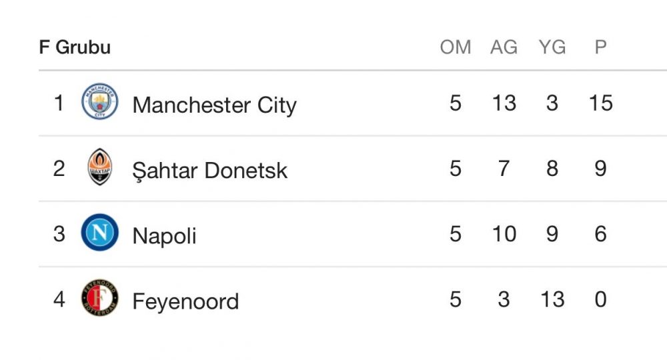The height and width of the screenshot is (360, 667).
Task: Click rank number 4 in standings
Action: [x=59, y=299]
